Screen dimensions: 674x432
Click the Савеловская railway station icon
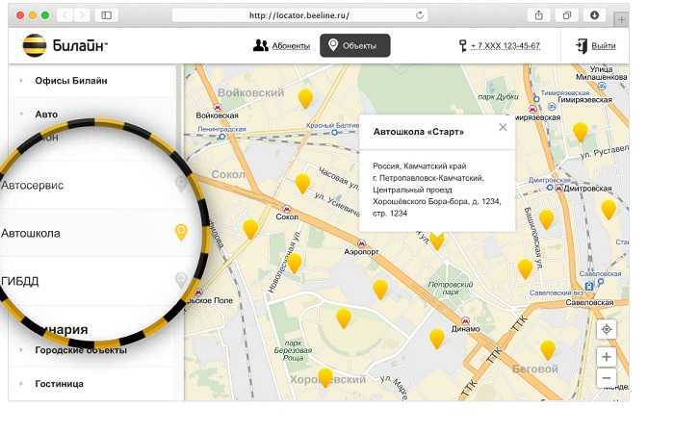coord(589,286)
